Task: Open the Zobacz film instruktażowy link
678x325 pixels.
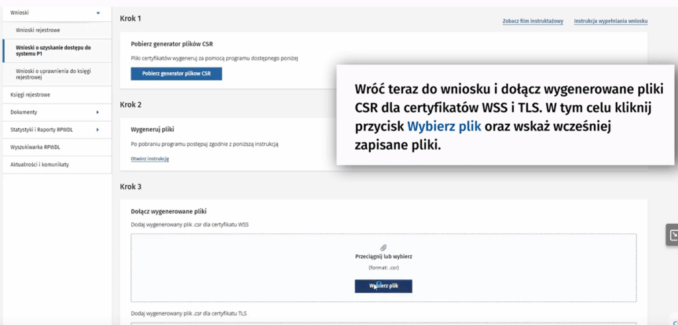Action: [532, 21]
